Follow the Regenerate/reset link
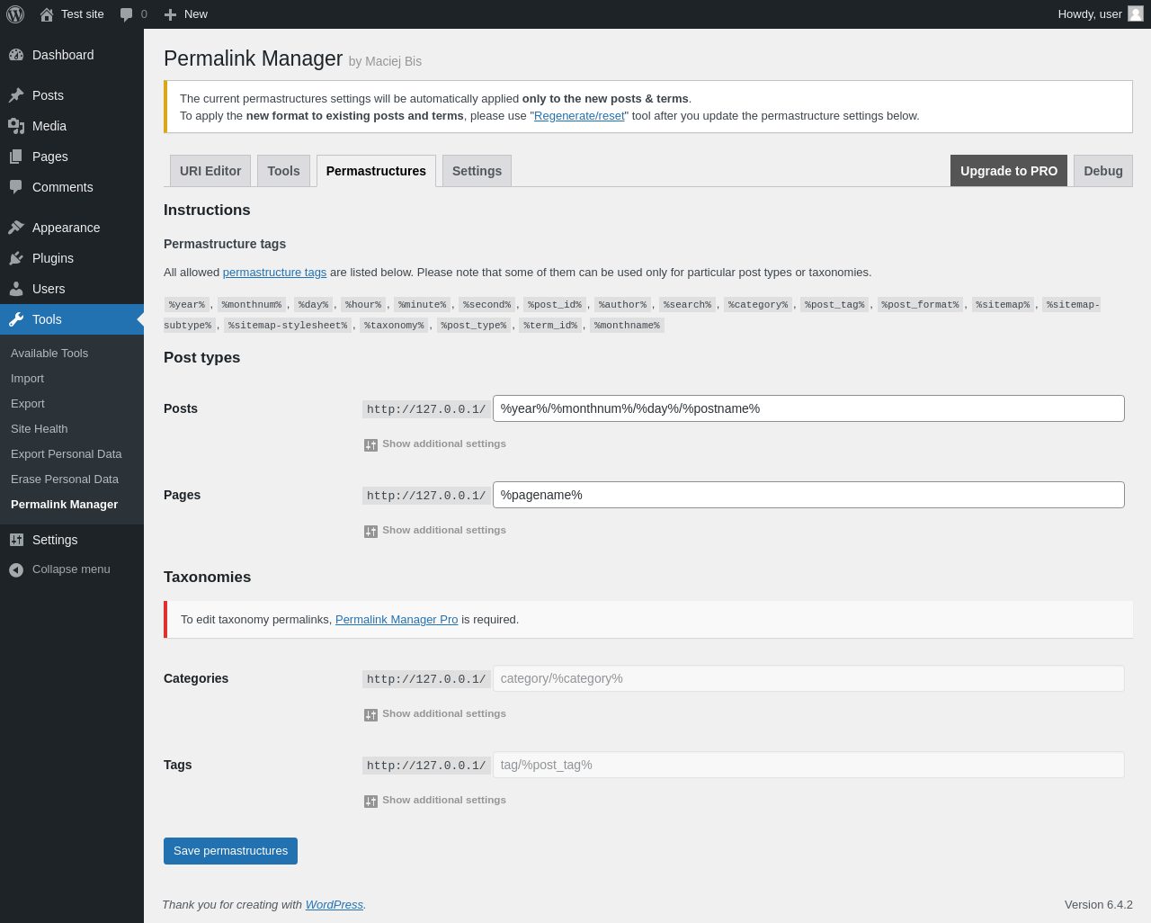The width and height of the screenshot is (1151, 923). (x=579, y=116)
